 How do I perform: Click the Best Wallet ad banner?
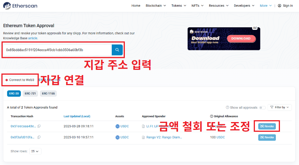click(224, 39)
